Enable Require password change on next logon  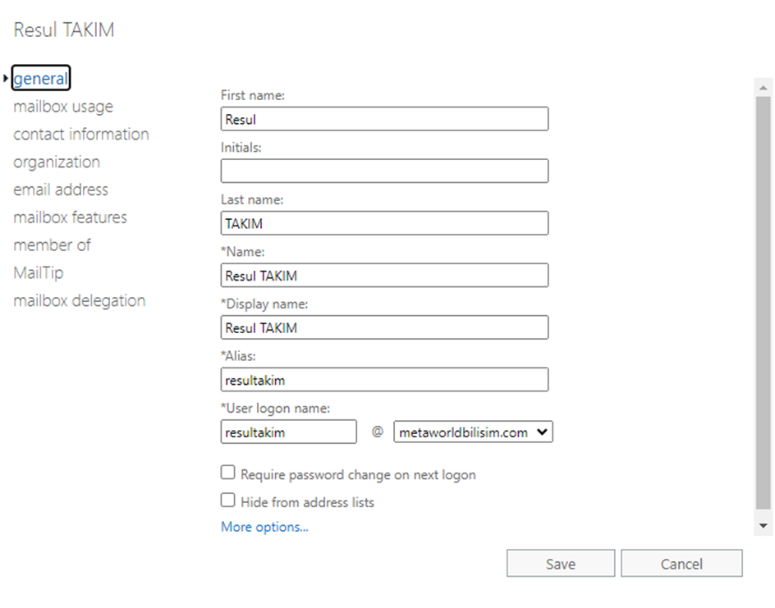(228, 473)
